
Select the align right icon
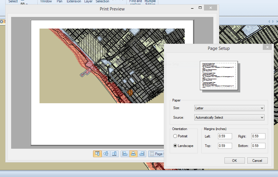(142, 154)
